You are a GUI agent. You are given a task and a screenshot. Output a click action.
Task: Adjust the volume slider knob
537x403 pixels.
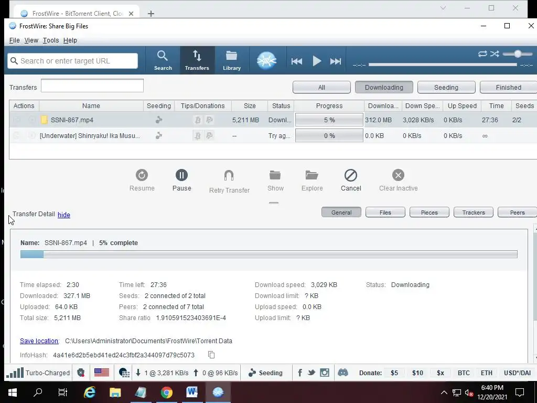(x=518, y=54)
